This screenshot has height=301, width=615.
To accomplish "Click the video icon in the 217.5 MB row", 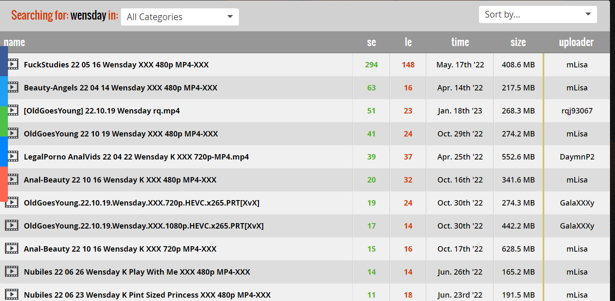I will click(x=13, y=87).
